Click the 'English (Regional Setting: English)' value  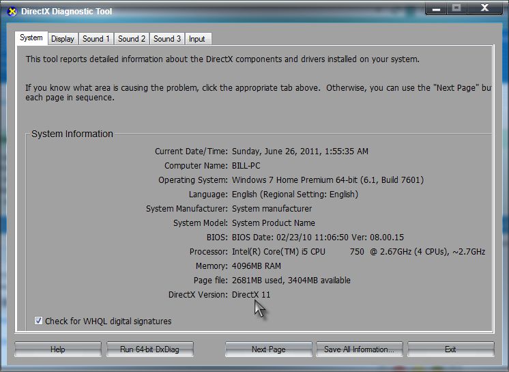click(295, 194)
